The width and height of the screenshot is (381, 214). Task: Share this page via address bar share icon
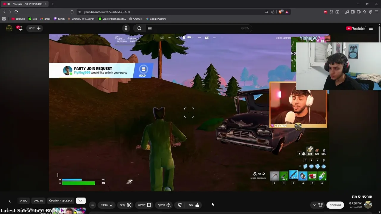point(273,12)
